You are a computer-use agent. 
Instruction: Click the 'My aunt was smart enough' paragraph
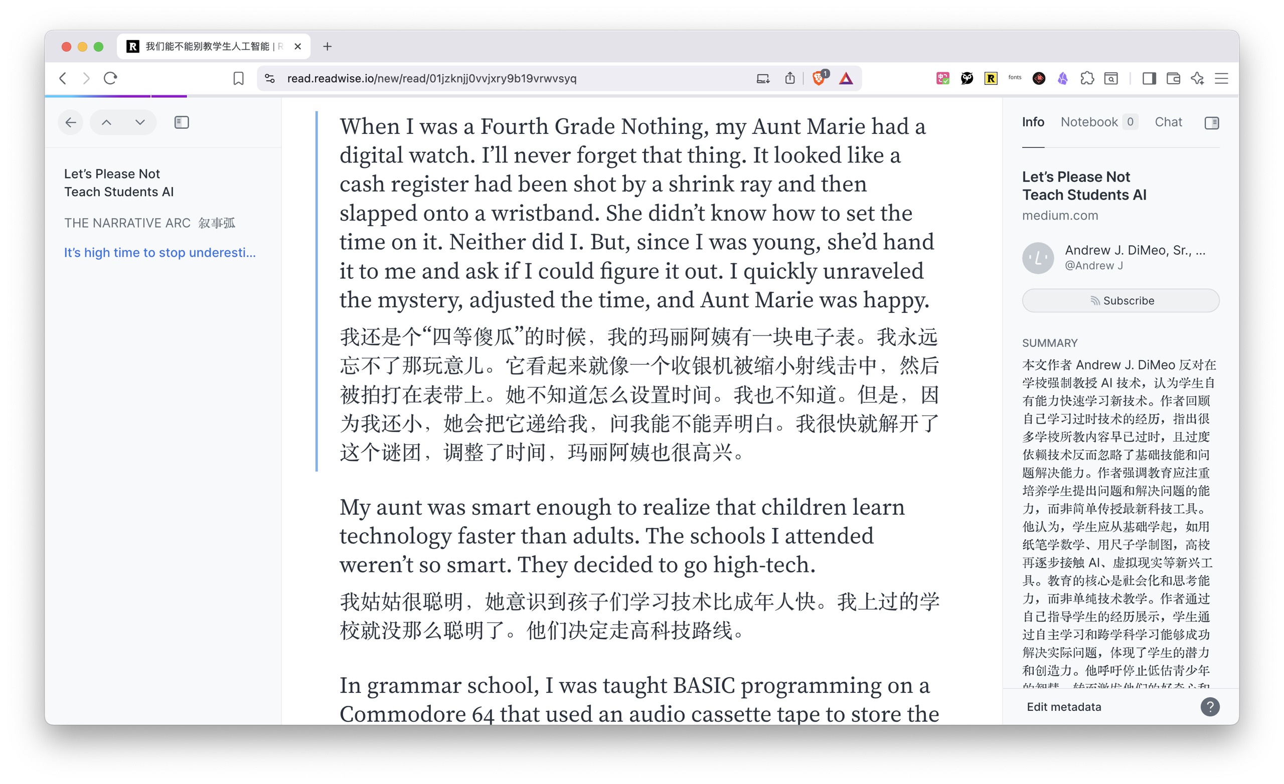point(621,535)
